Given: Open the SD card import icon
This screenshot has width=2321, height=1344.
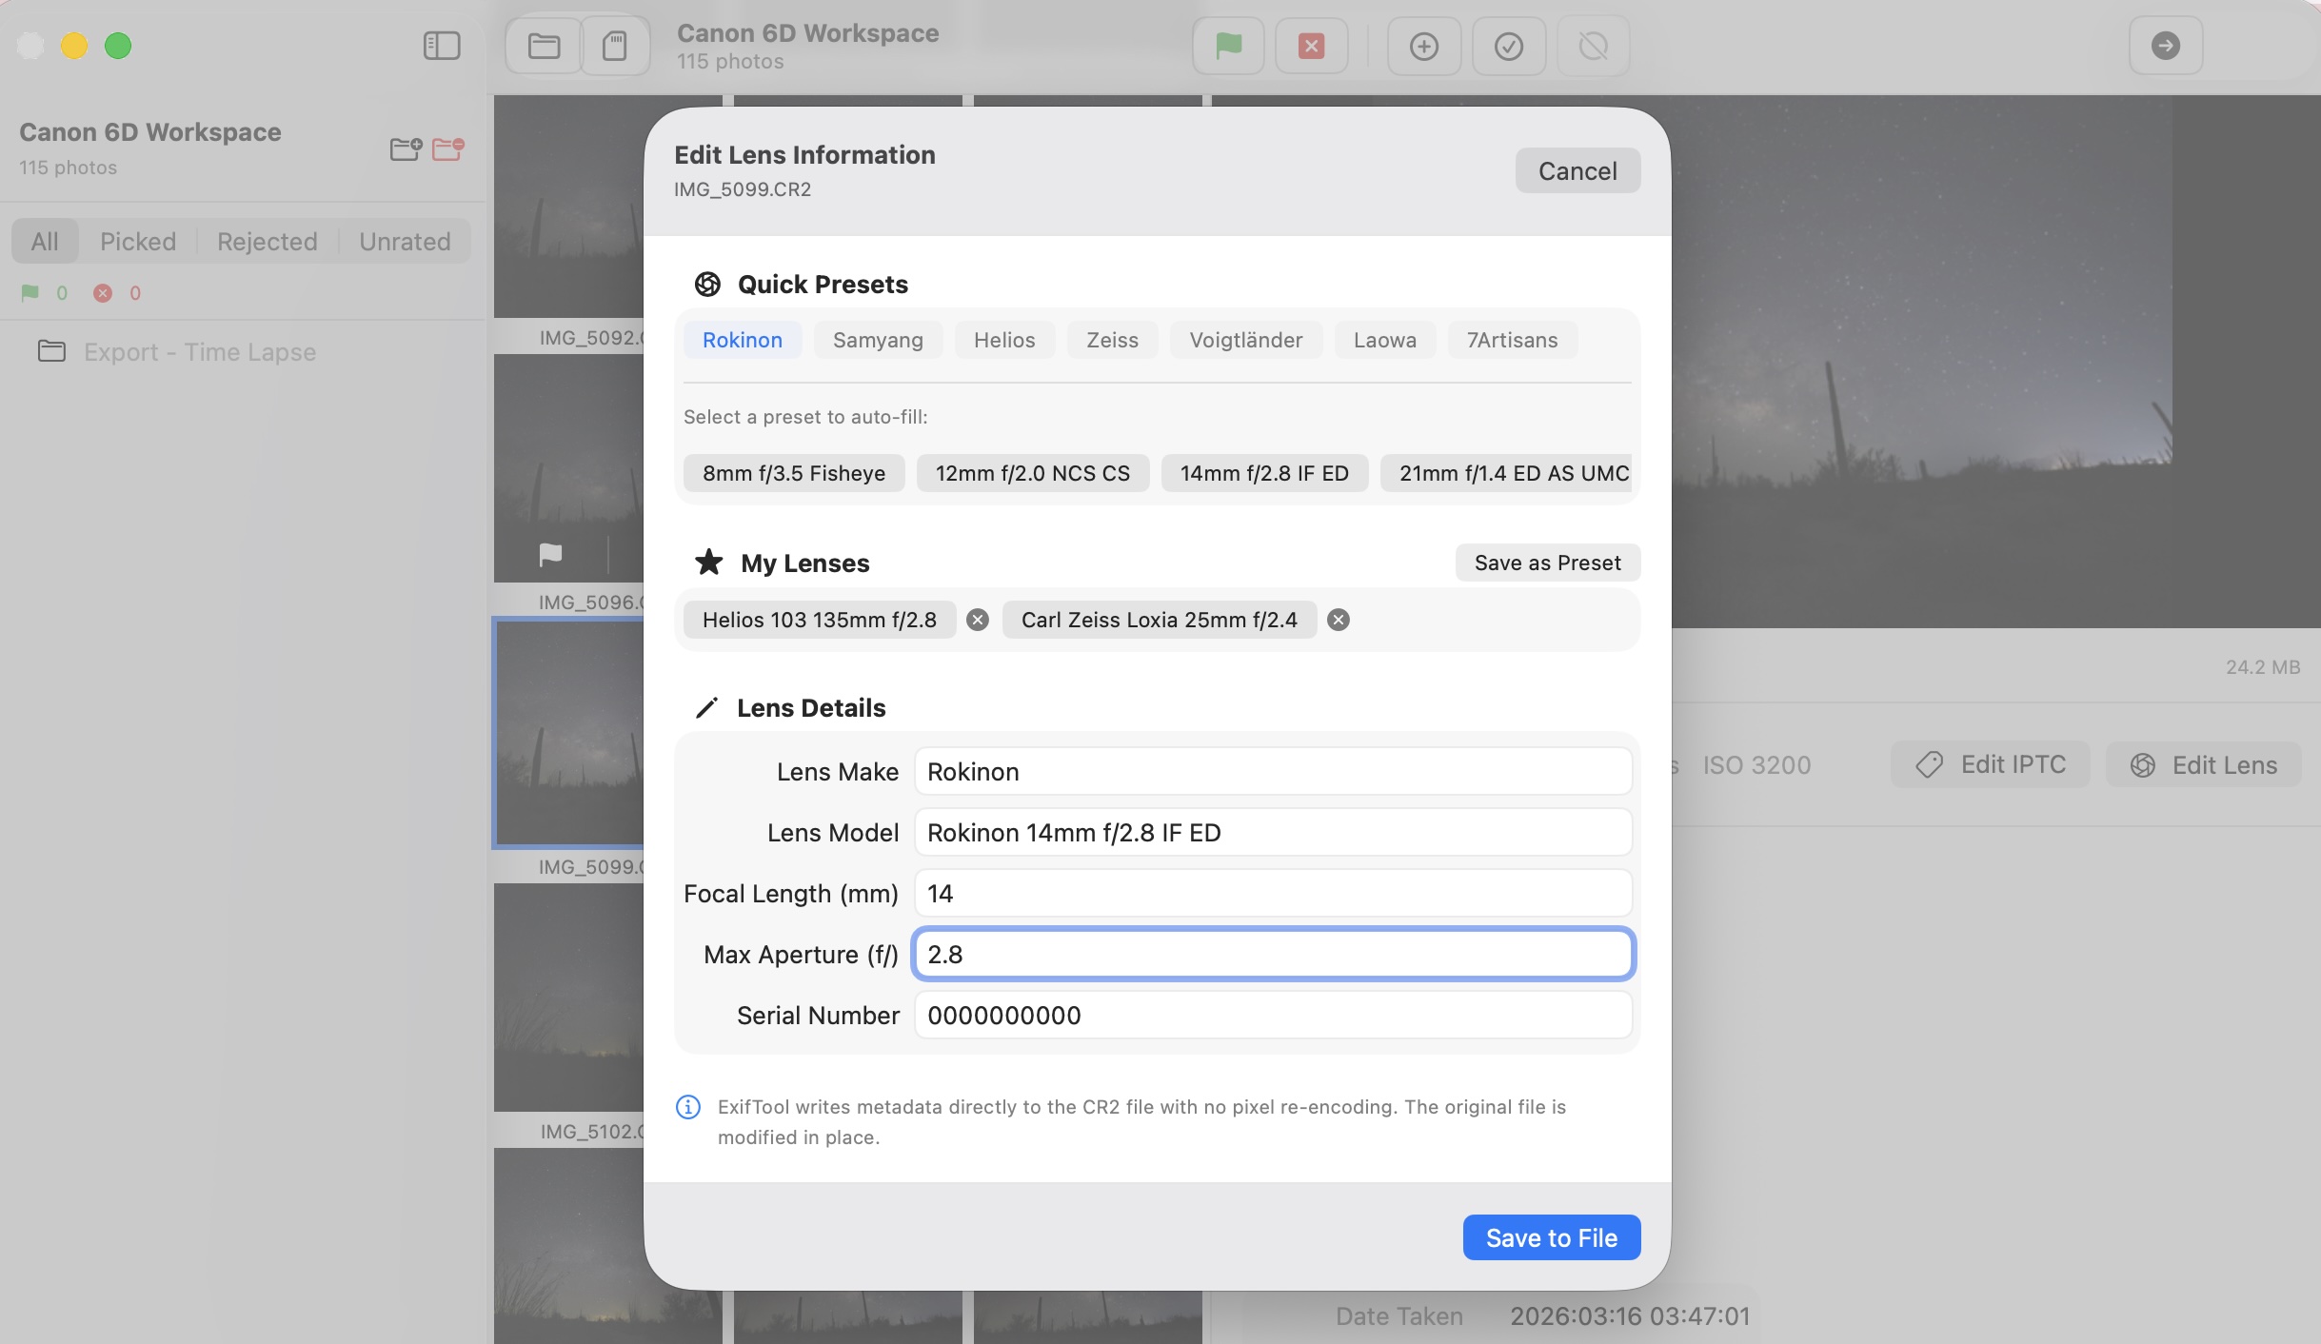Looking at the screenshot, I should pyautogui.click(x=615, y=46).
